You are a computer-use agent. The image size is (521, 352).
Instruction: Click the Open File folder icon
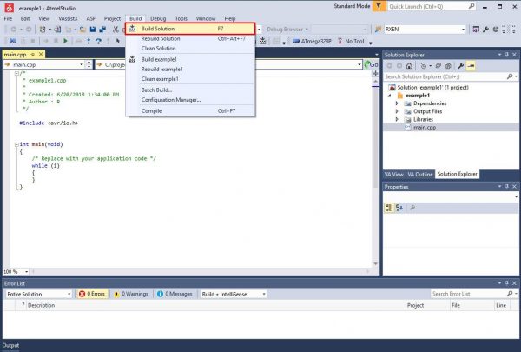[x=82, y=30]
